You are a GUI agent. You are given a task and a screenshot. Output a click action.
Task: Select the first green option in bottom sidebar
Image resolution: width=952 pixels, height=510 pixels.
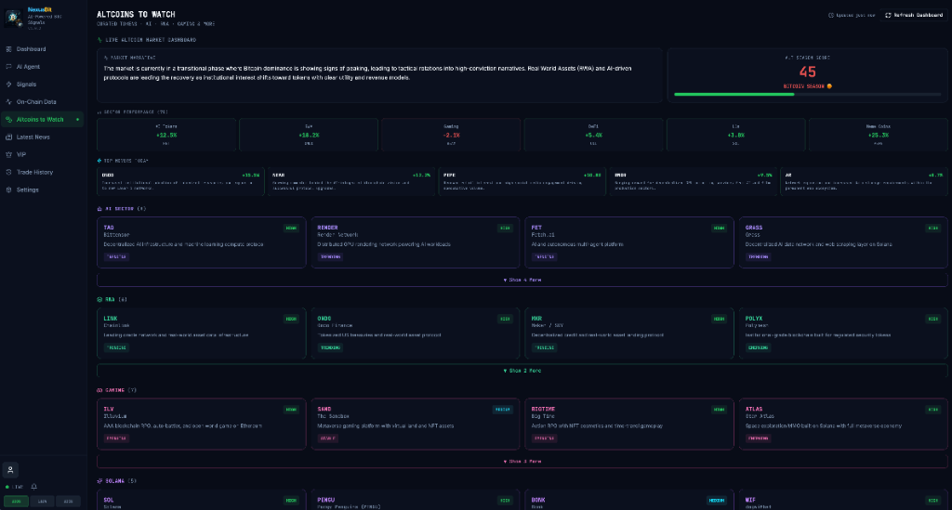coord(17,502)
